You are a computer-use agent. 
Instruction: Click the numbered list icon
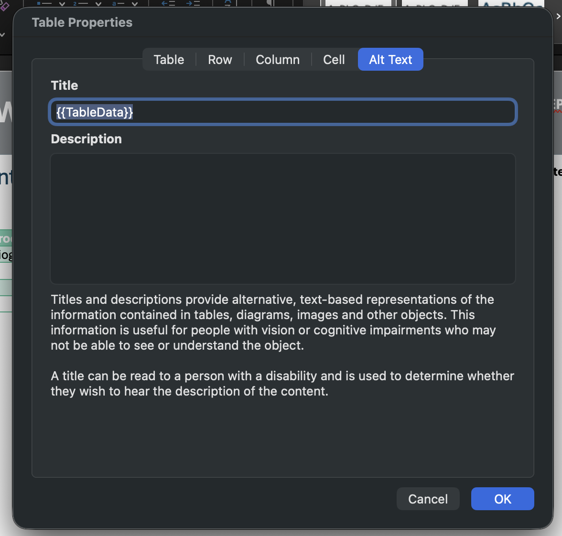[80, 3]
